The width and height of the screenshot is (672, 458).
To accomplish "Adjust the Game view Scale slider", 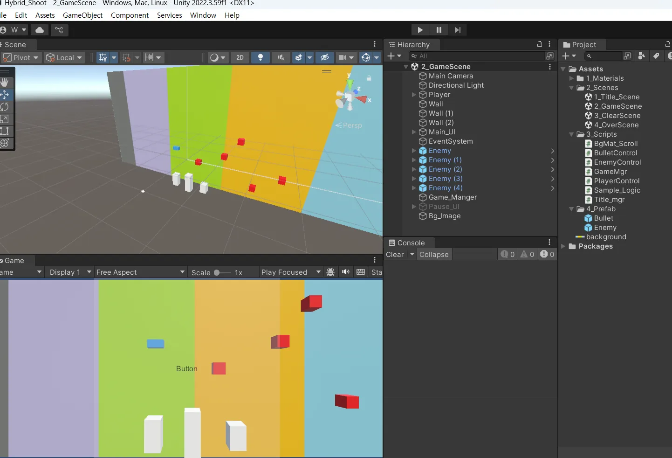I will [x=217, y=272].
